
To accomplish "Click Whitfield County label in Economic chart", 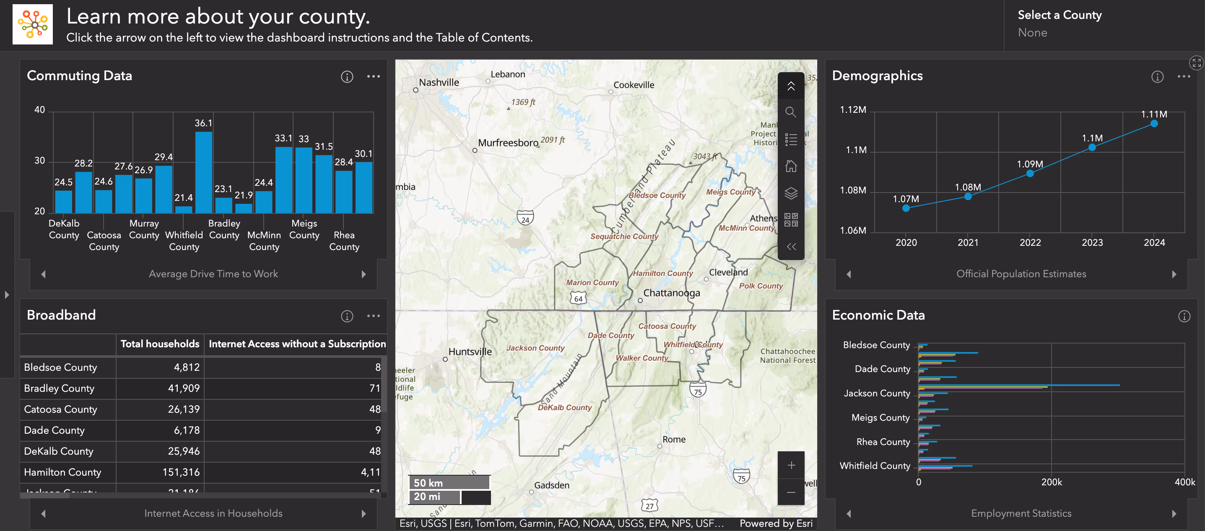I will click(x=875, y=466).
